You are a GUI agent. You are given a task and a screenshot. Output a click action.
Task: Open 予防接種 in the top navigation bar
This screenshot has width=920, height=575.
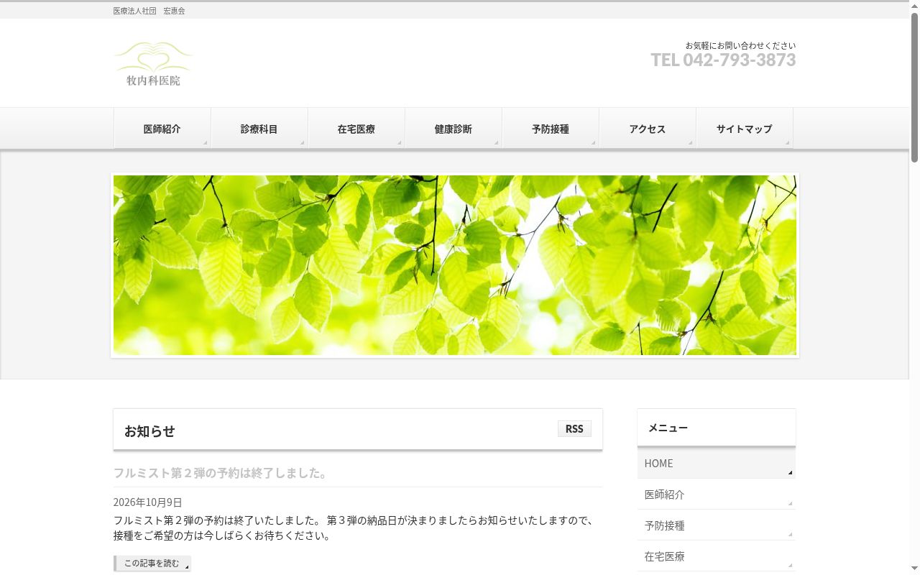[550, 129]
